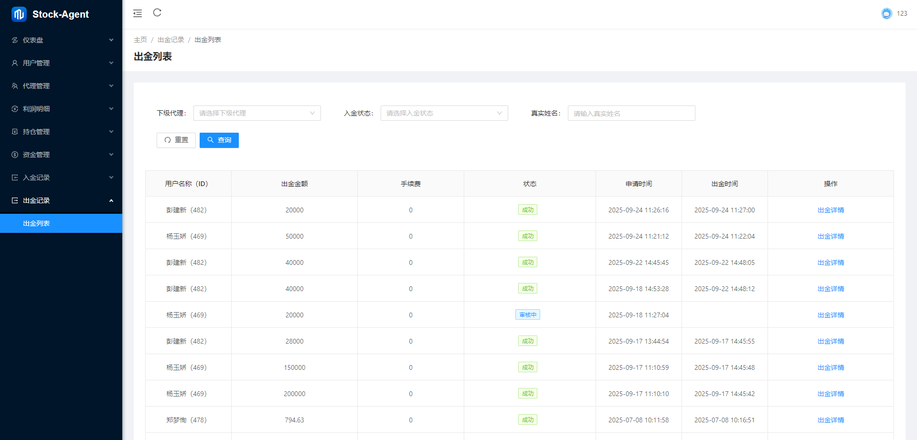The image size is (917, 440).
Task: Collapse the sidebar with the menu fold icon
Action: click(138, 13)
